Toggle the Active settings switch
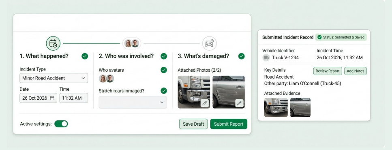This screenshot has height=150, width=392. pyautogui.click(x=61, y=124)
